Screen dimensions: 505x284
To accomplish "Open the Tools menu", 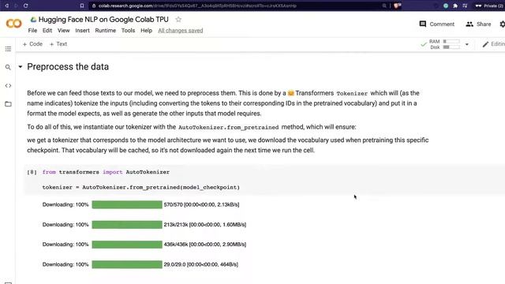I will pyautogui.click(x=128, y=31).
